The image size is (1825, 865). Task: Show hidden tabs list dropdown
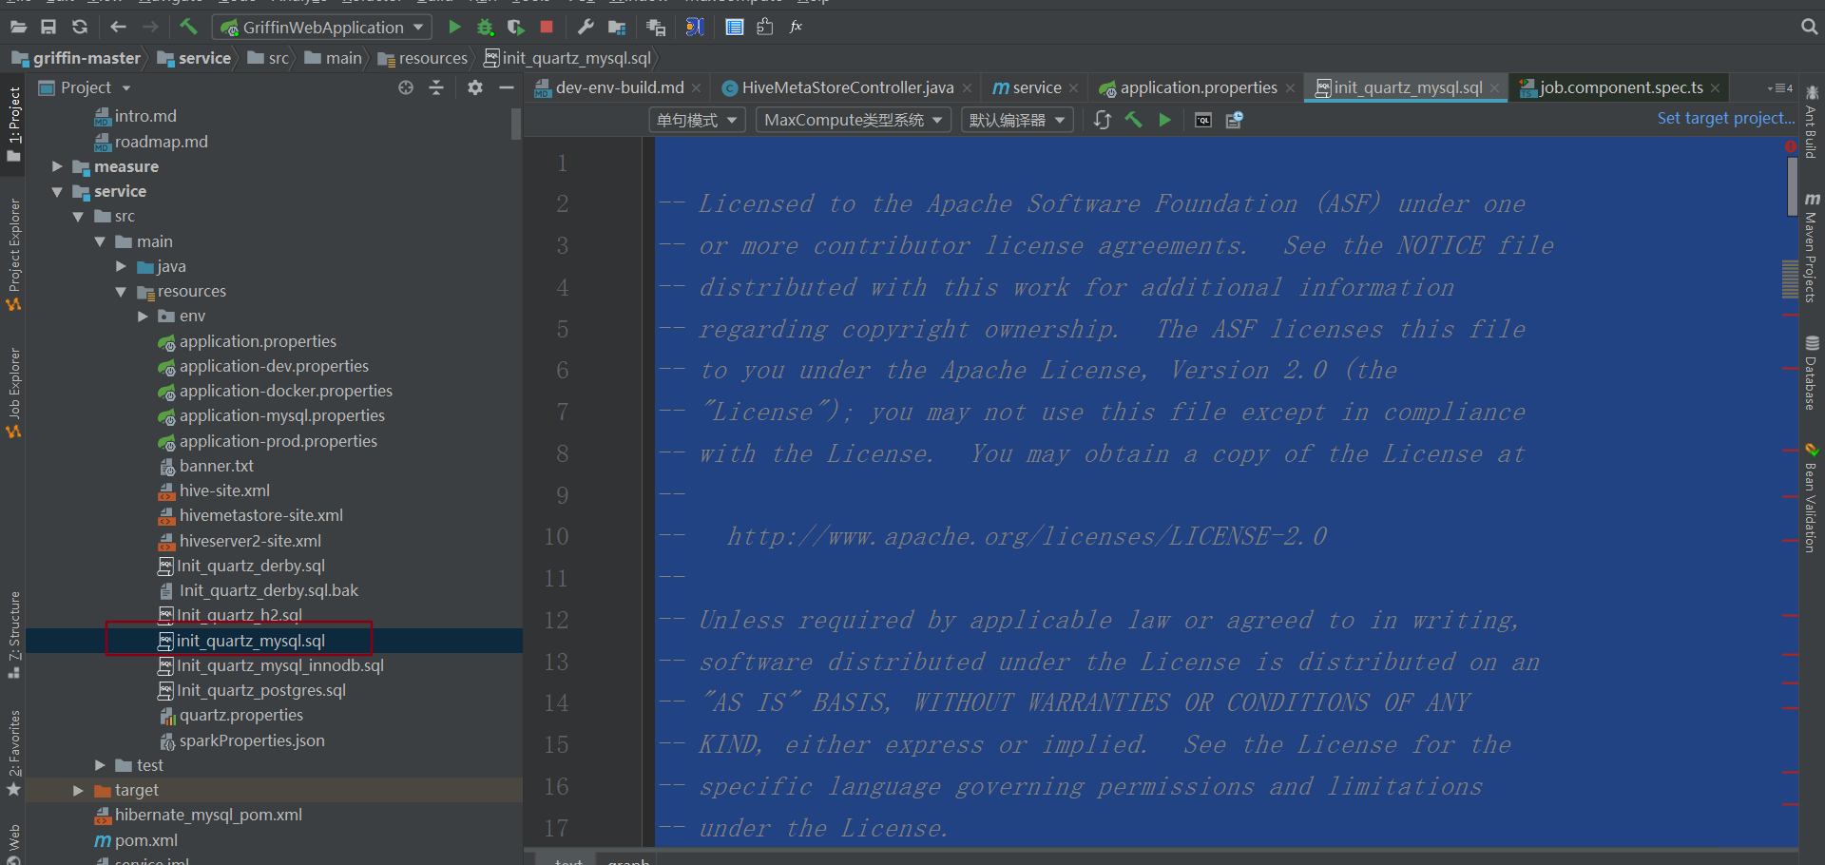pos(1781,87)
